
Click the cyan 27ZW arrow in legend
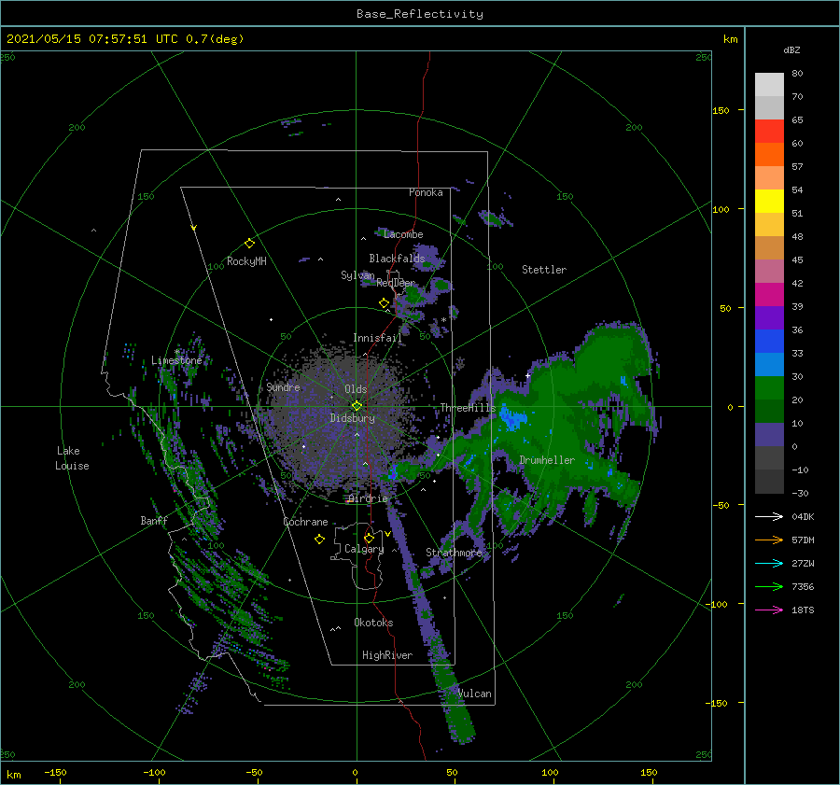coord(769,563)
